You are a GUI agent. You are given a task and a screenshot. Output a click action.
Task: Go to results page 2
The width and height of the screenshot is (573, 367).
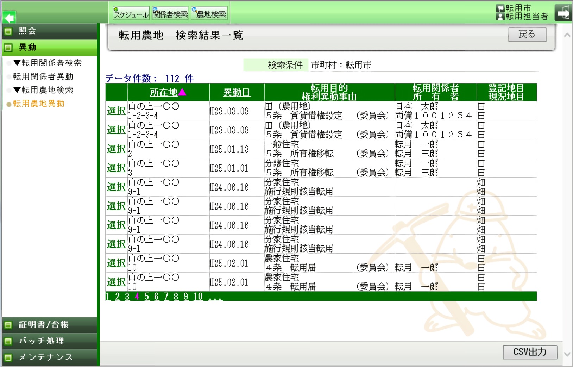(x=118, y=297)
